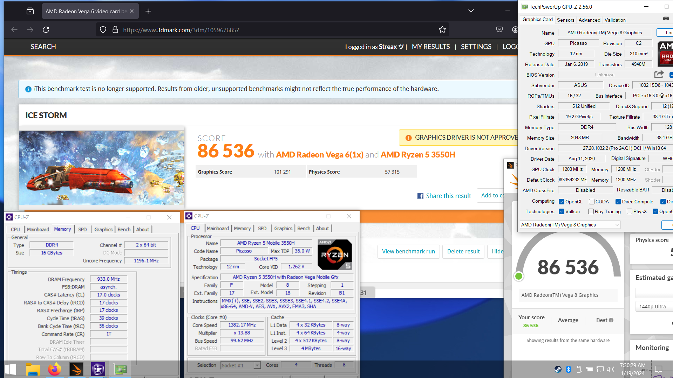Open File Explorer from the taskbar
The height and width of the screenshot is (378, 673).
tap(33, 370)
